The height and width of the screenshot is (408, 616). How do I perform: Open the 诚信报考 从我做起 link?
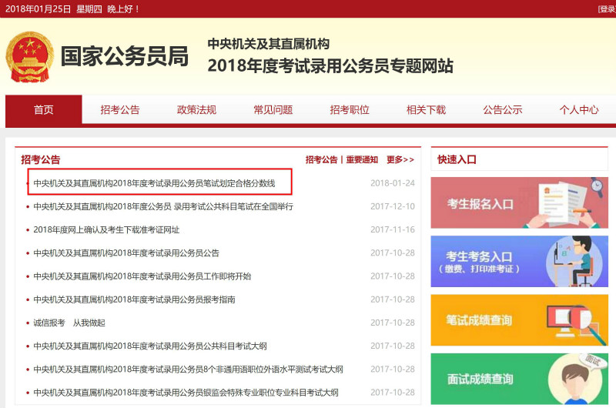(69, 323)
